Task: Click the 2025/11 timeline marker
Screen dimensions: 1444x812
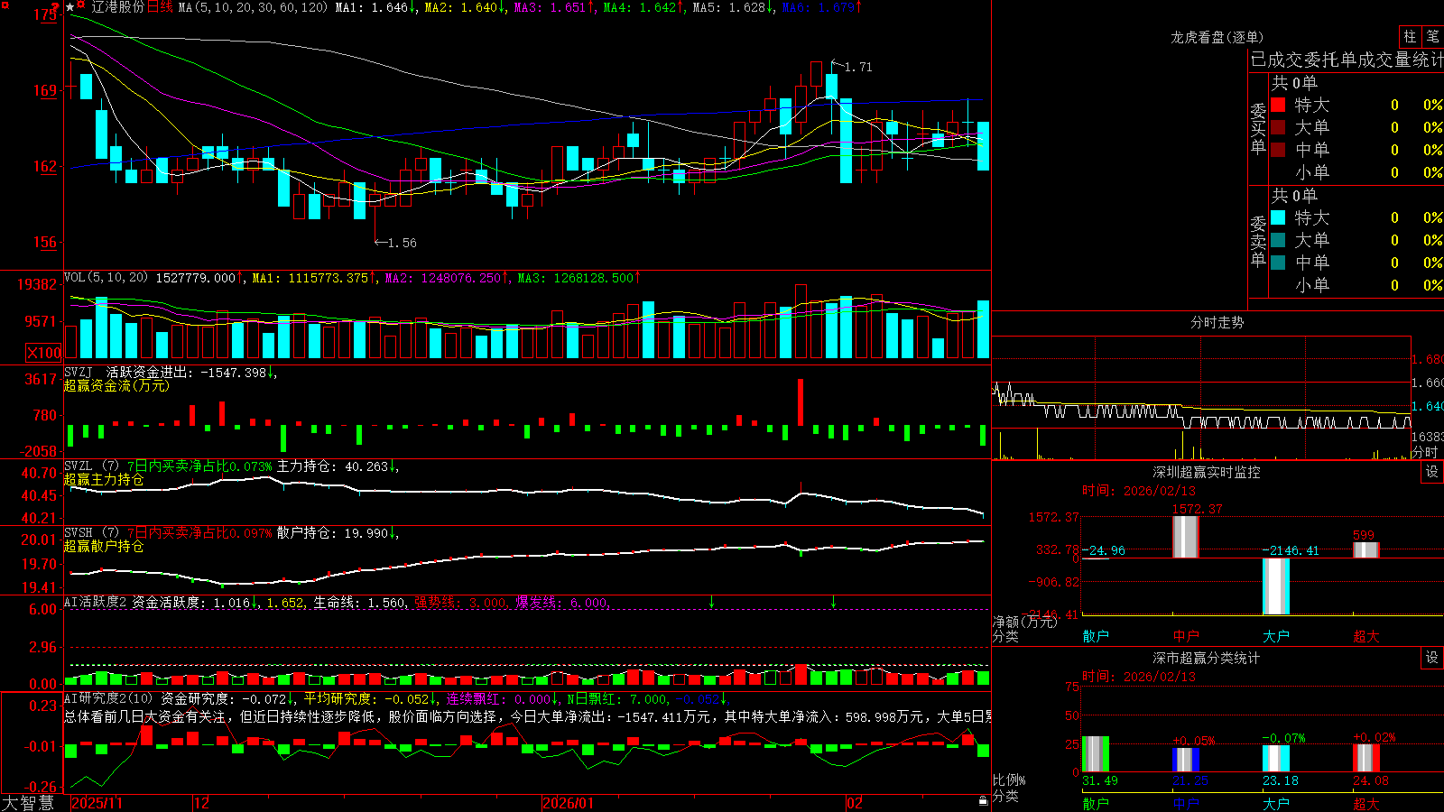Action: pos(97,803)
